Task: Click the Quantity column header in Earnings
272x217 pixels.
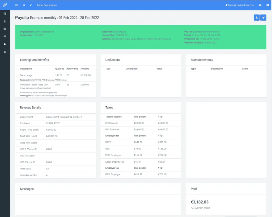Action: pyautogui.click(x=59, y=69)
